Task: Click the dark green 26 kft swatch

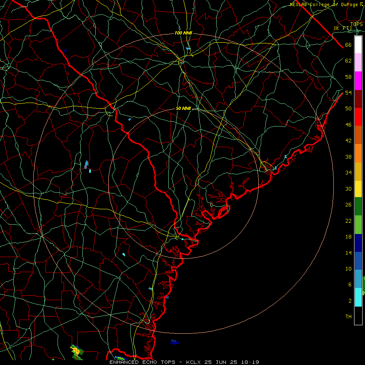Action: 358,206
